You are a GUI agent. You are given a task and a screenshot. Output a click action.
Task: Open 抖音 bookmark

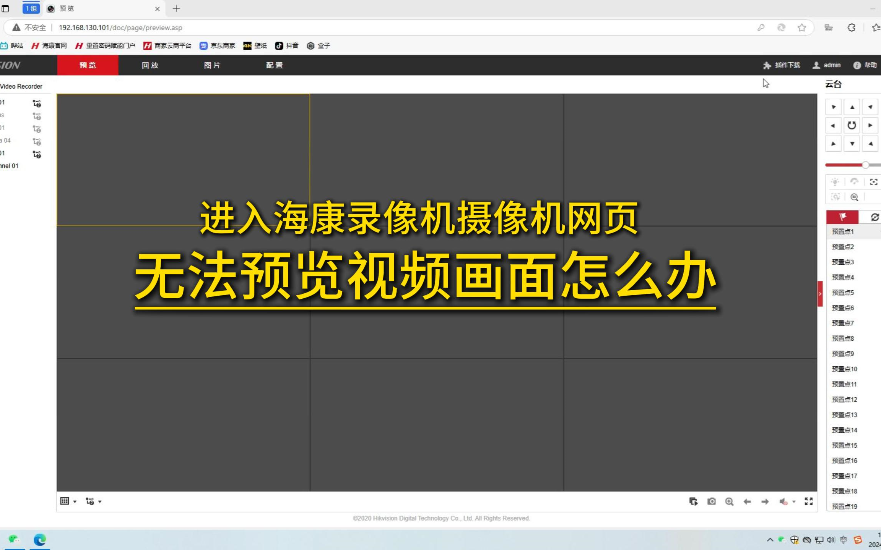pyautogui.click(x=287, y=46)
